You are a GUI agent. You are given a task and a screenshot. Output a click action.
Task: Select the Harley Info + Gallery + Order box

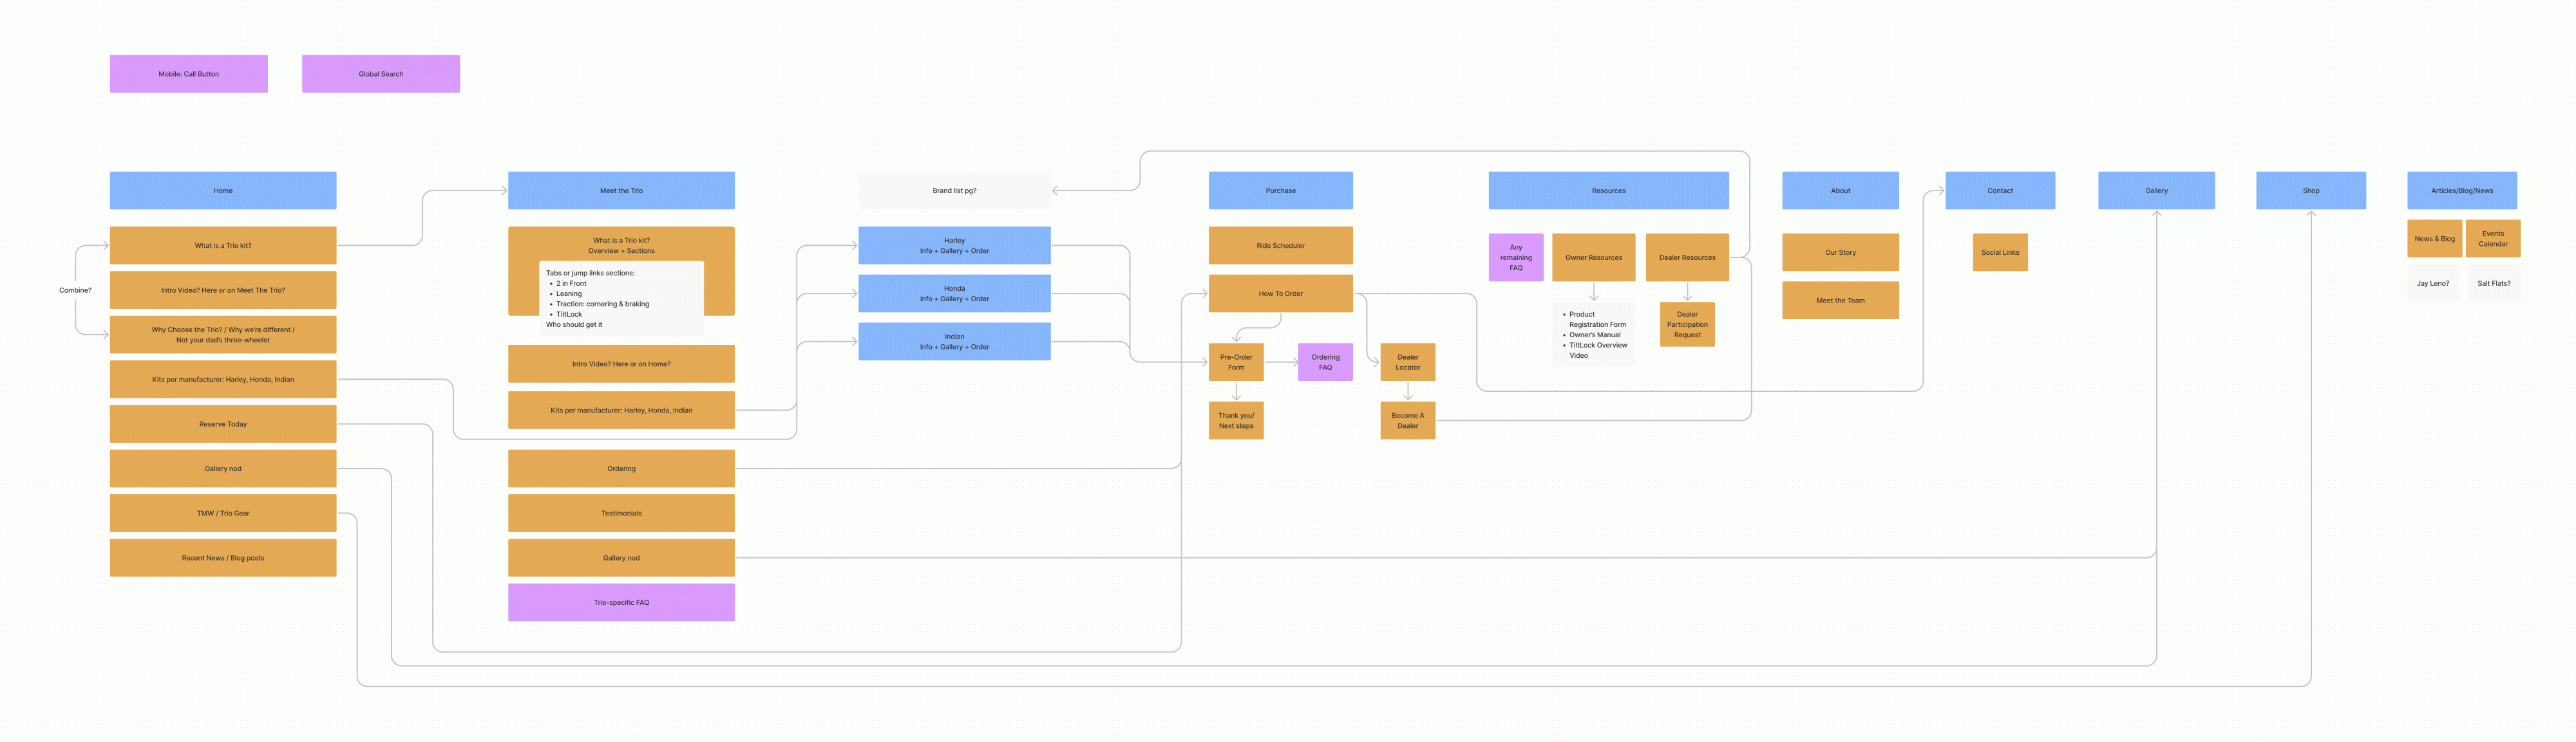953,246
